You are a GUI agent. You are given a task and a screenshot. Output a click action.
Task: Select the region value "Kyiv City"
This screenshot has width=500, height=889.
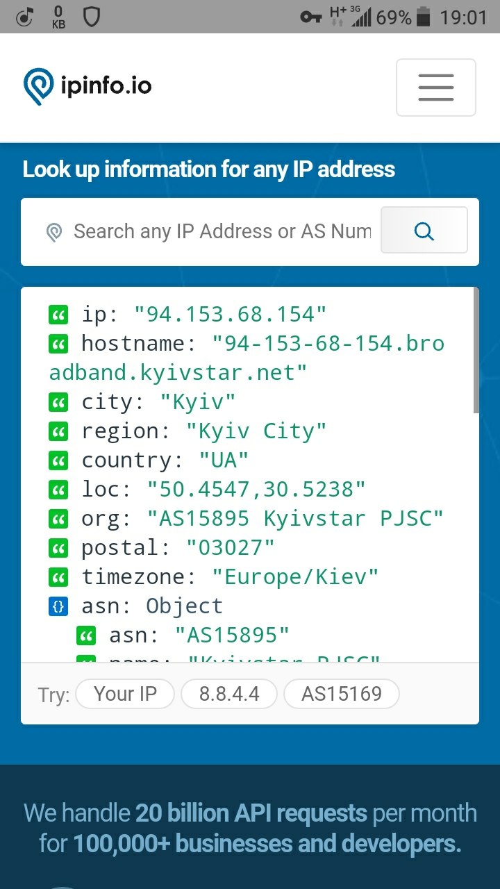[256, 431]
